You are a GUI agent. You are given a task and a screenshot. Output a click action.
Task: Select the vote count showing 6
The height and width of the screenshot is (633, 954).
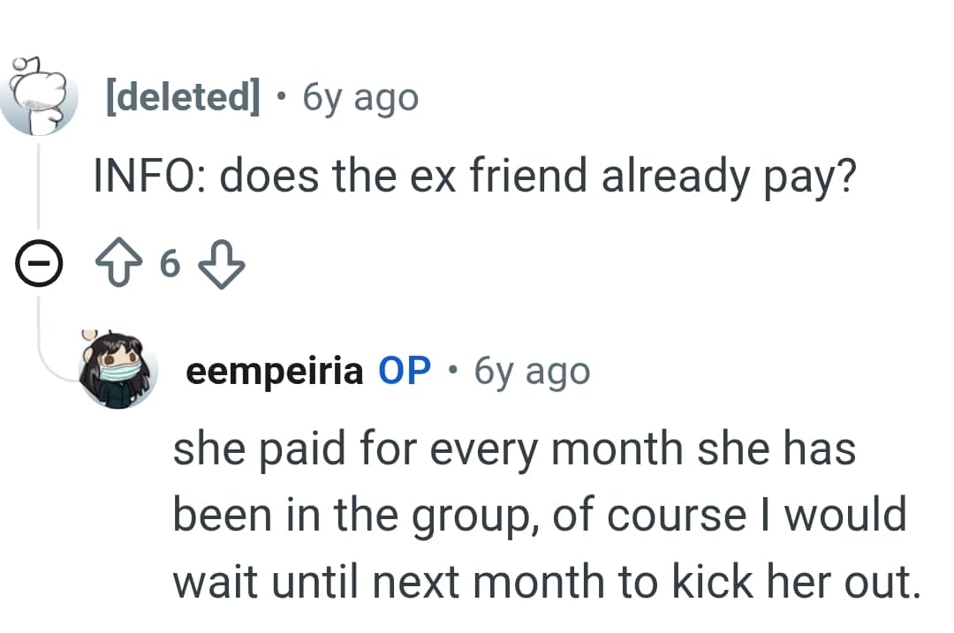pyautogui.click(x=173, y=263)
